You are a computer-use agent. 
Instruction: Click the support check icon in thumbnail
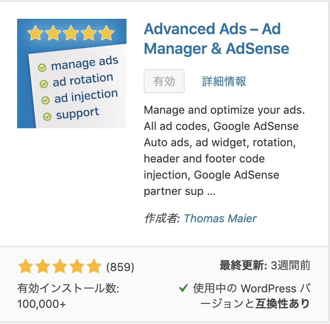47,116
